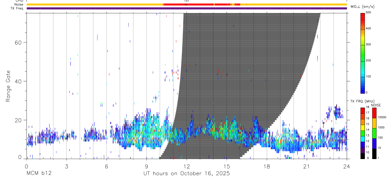Image resolution: width=390 pixels, height=180 pixels.
Task: Click the NOISE color scale bar
Action: click(x=374, y=133)
